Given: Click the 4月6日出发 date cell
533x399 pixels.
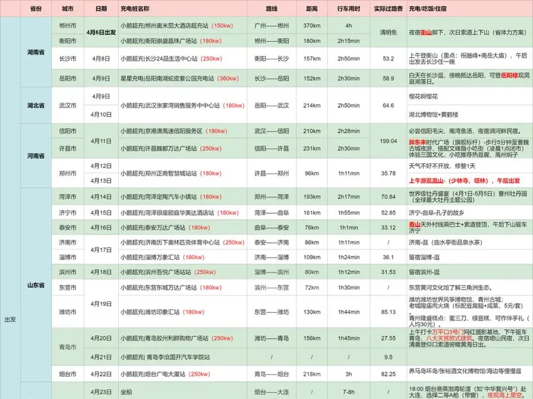Looking at the screenshot, I should [101, 32].
